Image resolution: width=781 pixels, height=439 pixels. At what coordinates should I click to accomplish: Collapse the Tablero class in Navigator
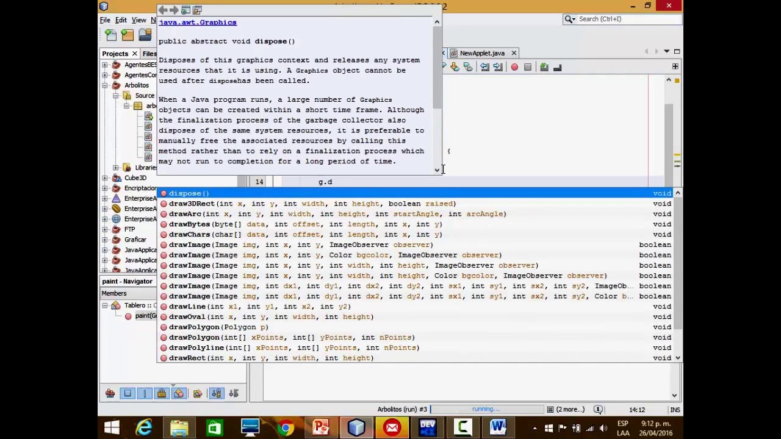point(105,305)
